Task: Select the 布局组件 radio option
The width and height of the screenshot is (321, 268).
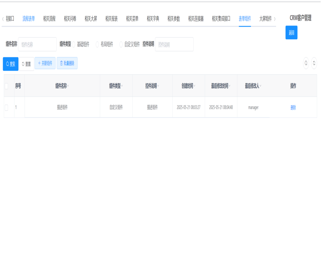Action: tap(97, 44)
